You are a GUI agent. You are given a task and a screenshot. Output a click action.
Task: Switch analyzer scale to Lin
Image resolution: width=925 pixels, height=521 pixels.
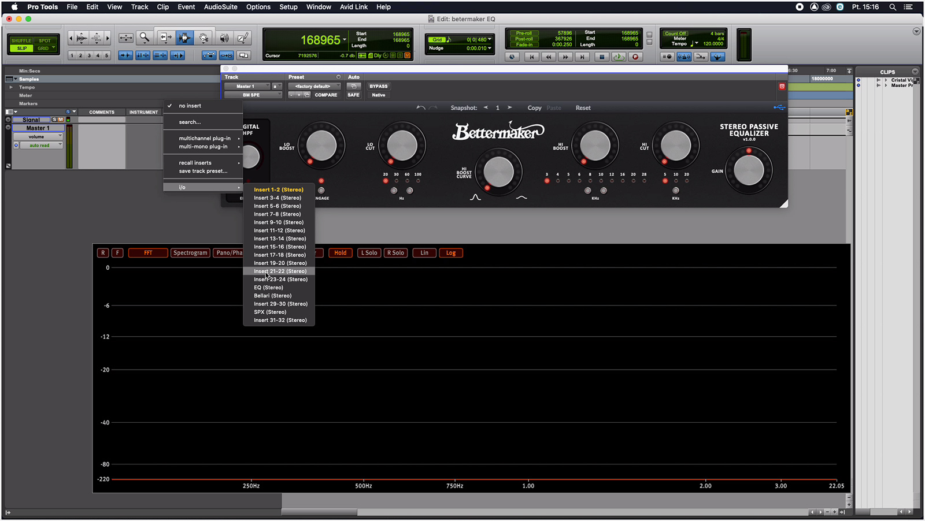pos(424,253)
